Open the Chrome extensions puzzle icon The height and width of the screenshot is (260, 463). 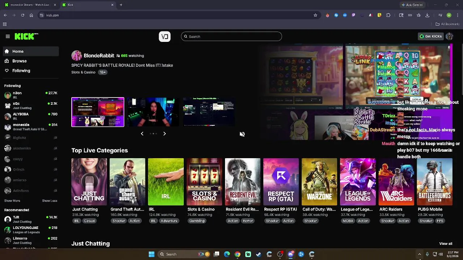click(x=388, y=15)
